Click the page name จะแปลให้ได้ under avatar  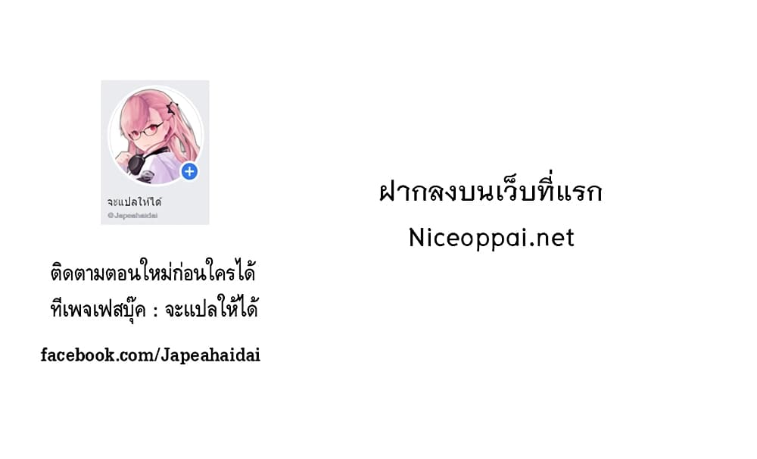point(135,201)
